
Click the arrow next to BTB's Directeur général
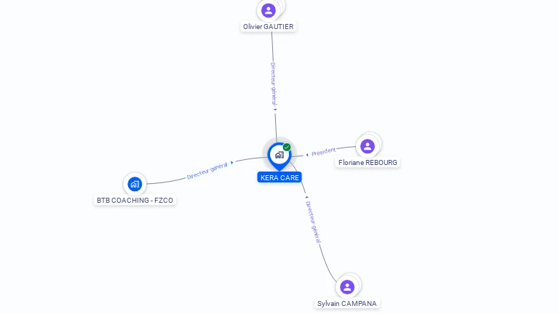(x=232, y=163)
